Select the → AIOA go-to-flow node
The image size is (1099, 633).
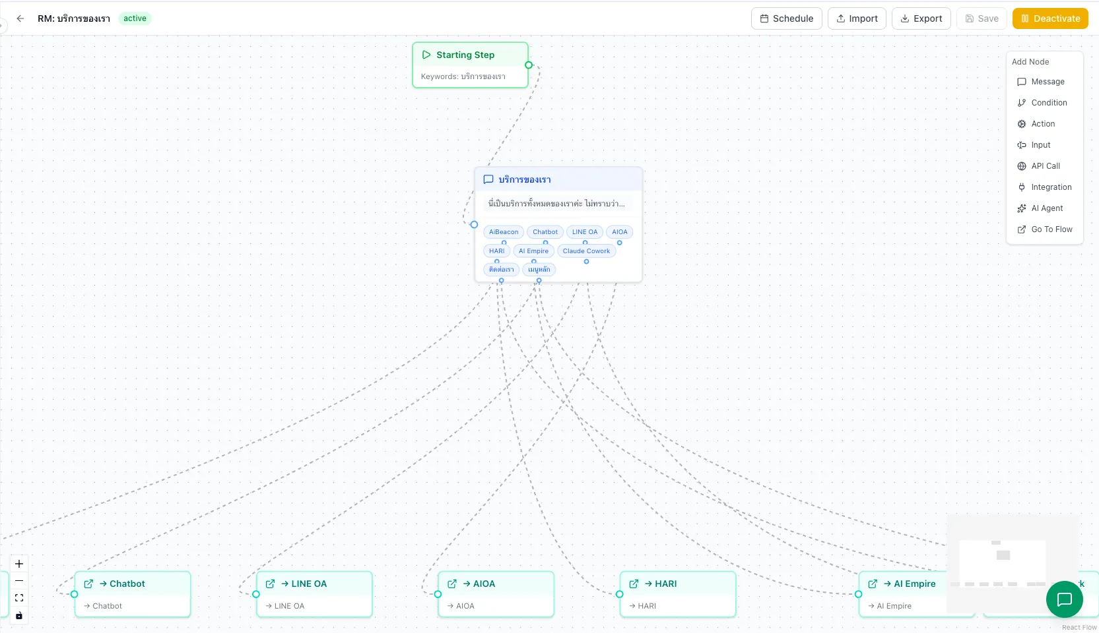(x=496, y=594)
